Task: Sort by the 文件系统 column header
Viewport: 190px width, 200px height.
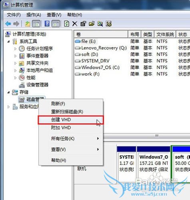Action: tap(165, 34)
